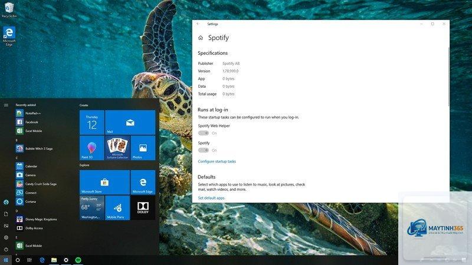Open NotePad++ in Recently added
Viewport: 472px width, 265px height.
tap(28, 113)
